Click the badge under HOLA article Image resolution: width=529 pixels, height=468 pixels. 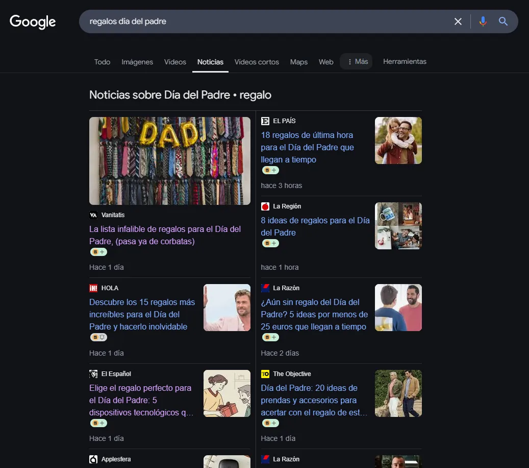click(98, 337)
